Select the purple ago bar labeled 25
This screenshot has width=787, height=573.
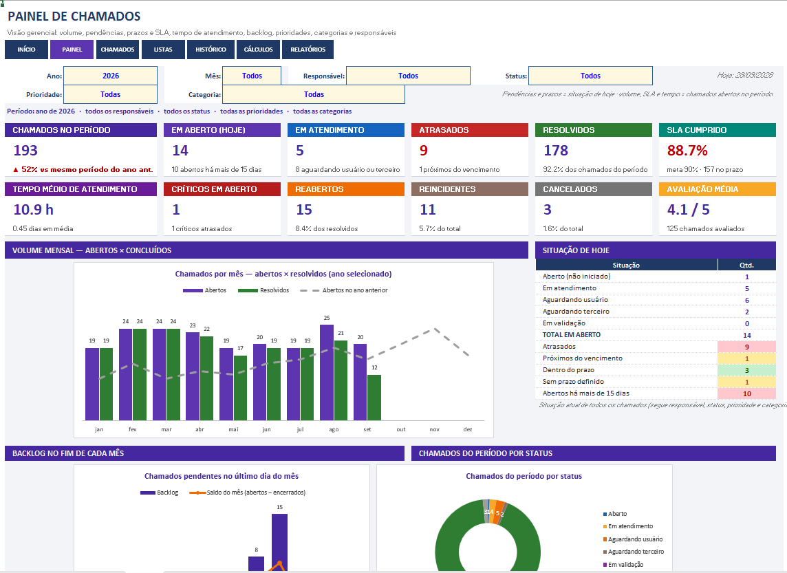(x=327, y=372)
